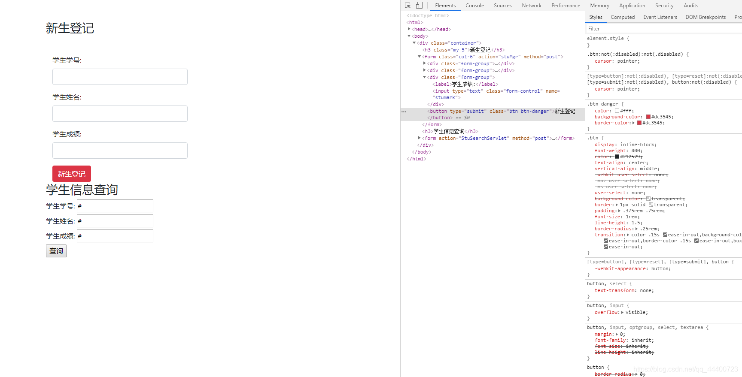This screenshot has height=377, width=742.
Task: Select the h3 class my-5 DOM node
Action: coord(463,50)
